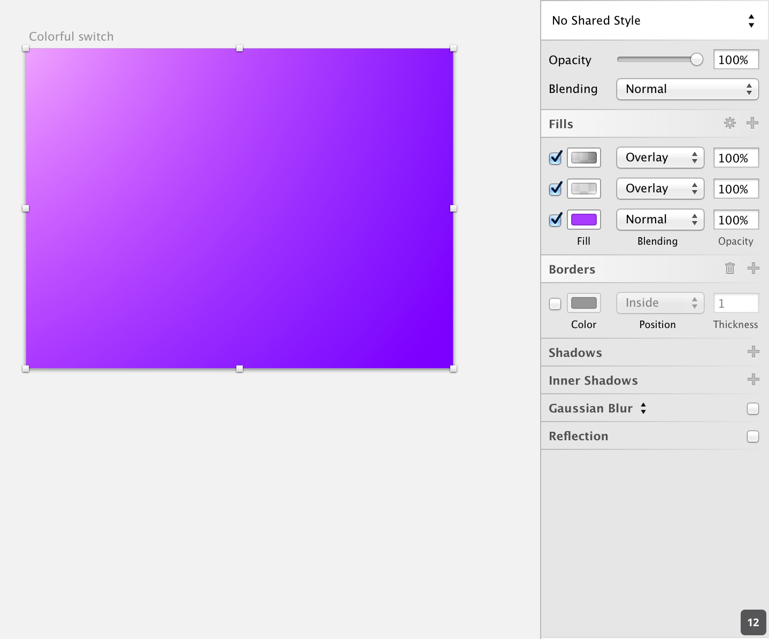The width and height of the screenshot is (769, 639).
Task: Enable Reflection checkbox
Action: (753, 437)
